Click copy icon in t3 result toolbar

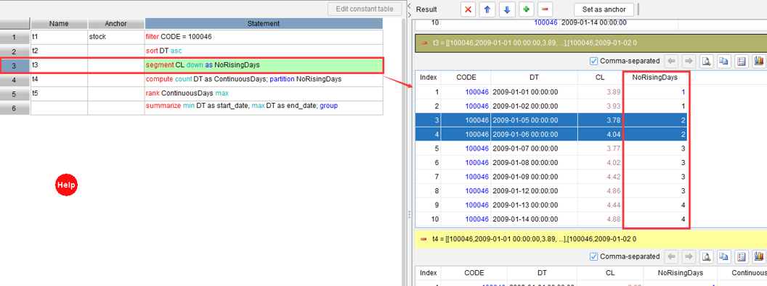coord(724,61)
